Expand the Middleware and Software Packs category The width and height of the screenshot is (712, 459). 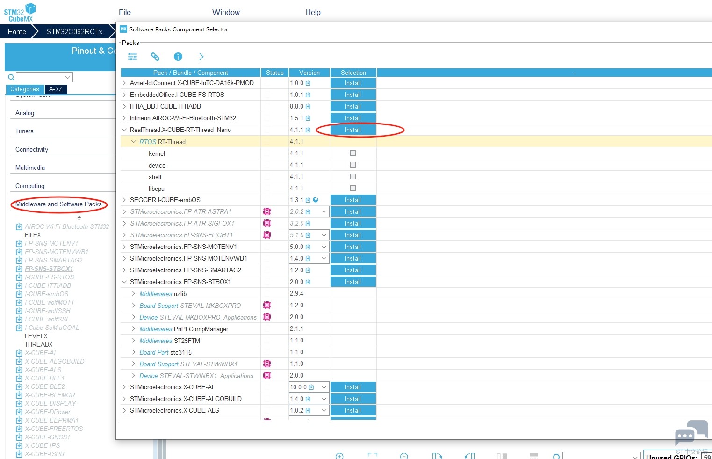click(58, 204)
